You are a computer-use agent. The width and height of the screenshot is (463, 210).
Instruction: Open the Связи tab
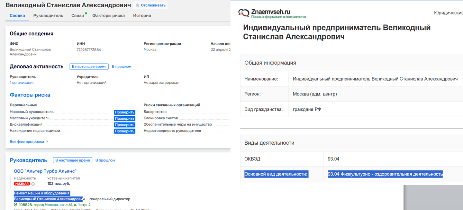point(78,16)
